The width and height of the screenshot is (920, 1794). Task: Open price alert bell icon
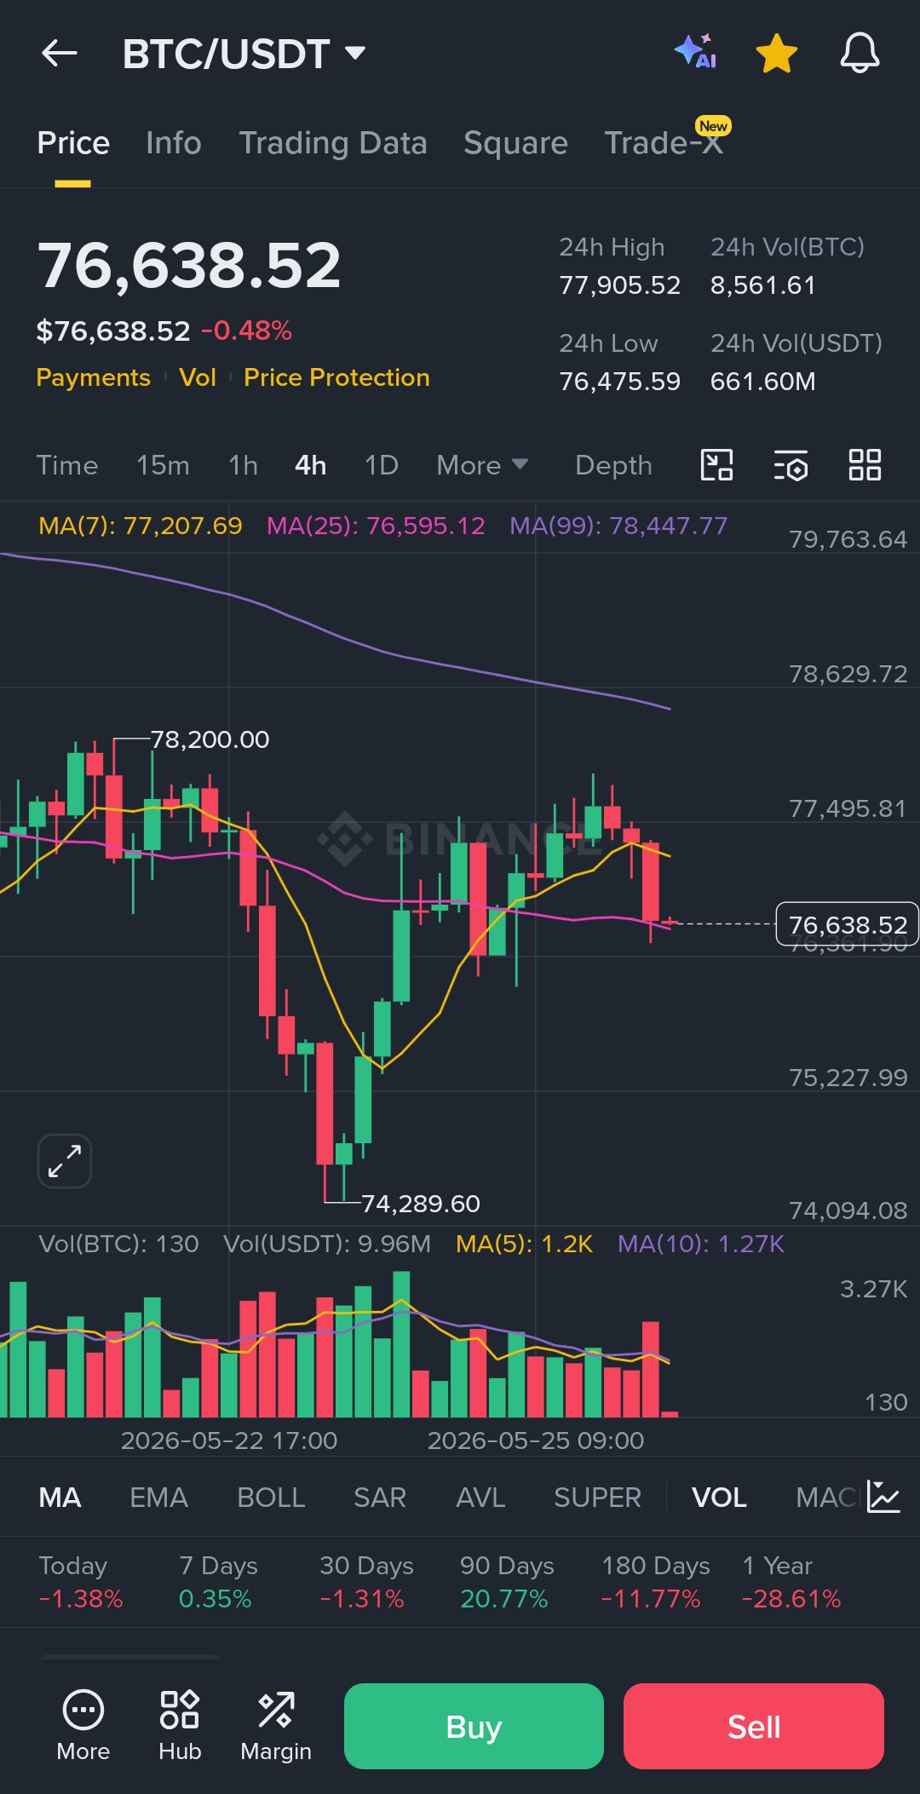[x=860, y=53]
